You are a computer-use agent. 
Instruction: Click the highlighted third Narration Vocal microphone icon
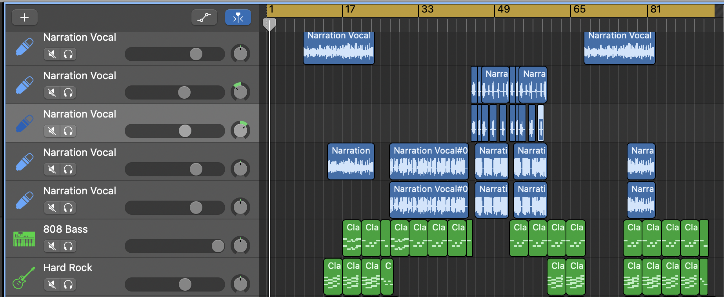24,124
